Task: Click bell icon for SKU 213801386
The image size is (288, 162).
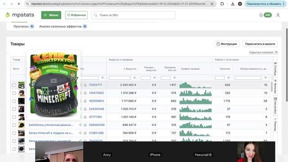Action: tap(85, 133)
